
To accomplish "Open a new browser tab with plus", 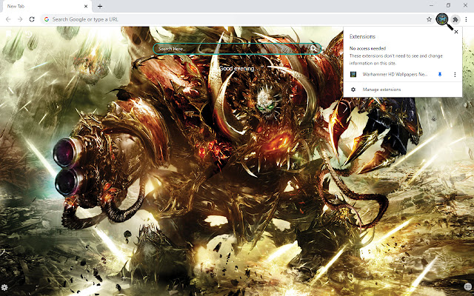I will click(x=100, y=6).
